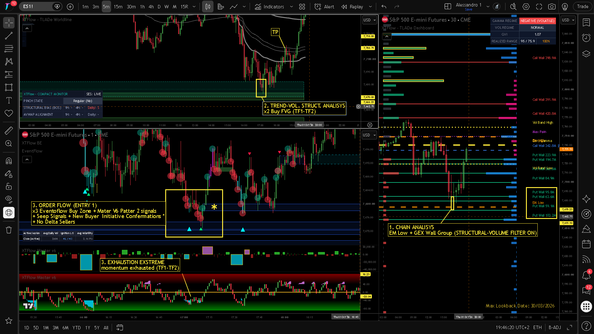Open the USD currency dropdown on top-left chart
This screenshot has height=334, width=594.
pos(369,20)
